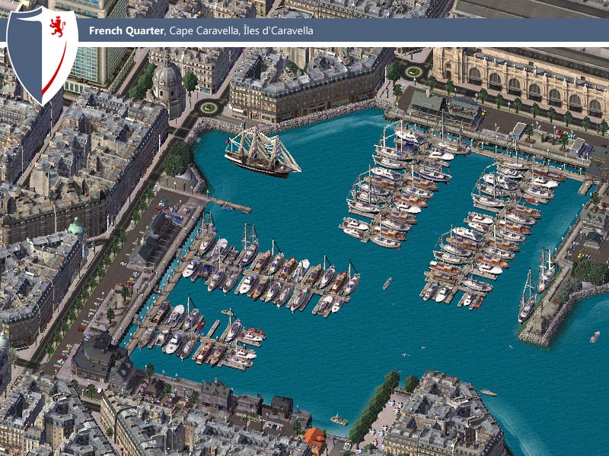This screenshot has height=456, width=609.
Task: Click the two-masted sailboats at right quay
Action: pos(537,285)
